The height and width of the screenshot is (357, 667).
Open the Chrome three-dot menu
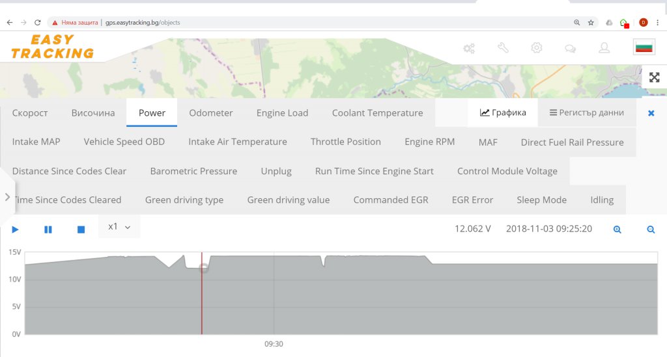tap(658, 23)
